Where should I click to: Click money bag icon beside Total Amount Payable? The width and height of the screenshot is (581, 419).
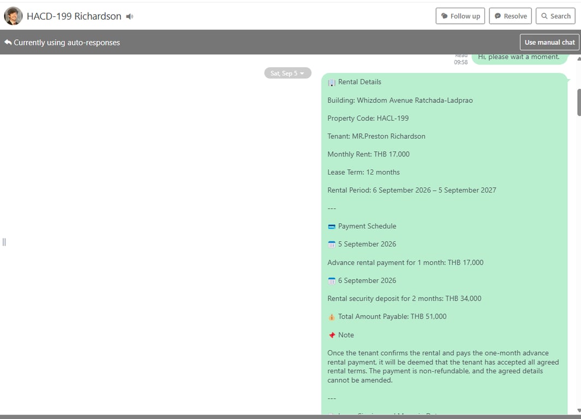click(x=332, y=317)
